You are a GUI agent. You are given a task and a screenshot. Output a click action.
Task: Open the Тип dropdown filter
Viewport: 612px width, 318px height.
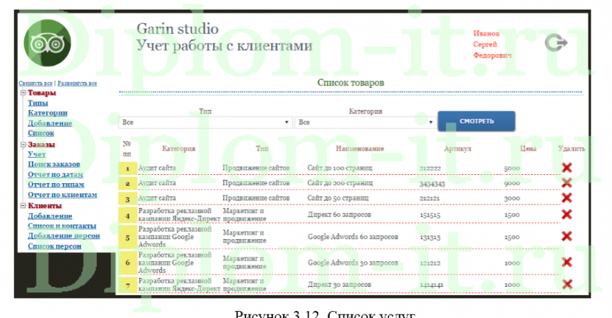(205, 122)
